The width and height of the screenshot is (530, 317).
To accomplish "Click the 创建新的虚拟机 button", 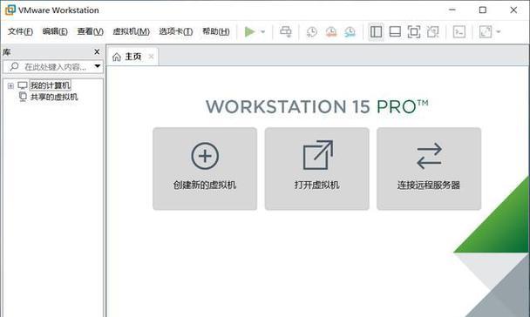I will [205, 169].
